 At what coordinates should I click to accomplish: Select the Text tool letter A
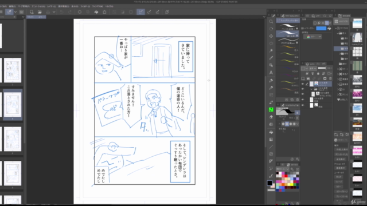(x=271, y=73)
